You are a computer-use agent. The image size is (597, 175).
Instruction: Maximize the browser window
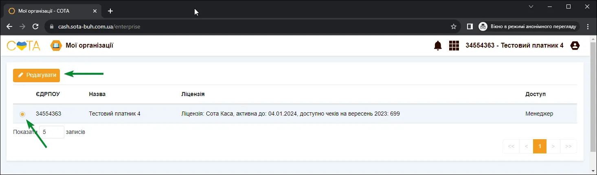click(568, 7)
